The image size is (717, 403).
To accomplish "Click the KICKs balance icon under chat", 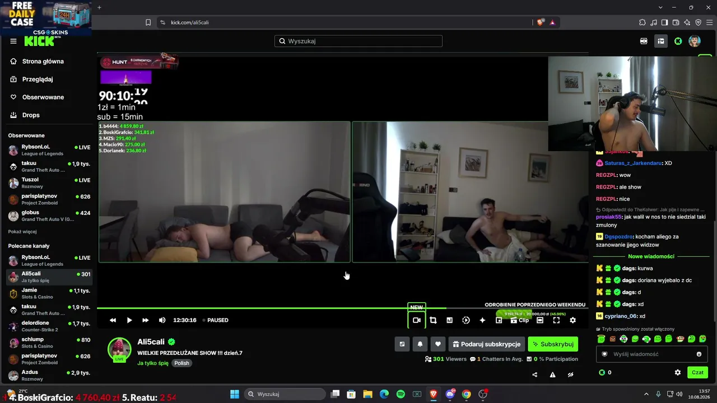I will point(602,372).
